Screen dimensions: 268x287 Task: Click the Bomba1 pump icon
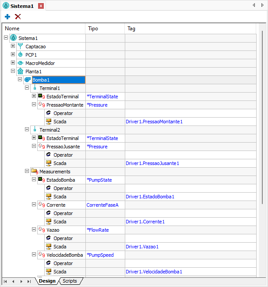(27, 80)
